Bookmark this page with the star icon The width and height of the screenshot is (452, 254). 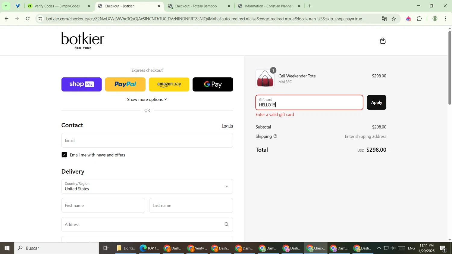pos(394,19)
